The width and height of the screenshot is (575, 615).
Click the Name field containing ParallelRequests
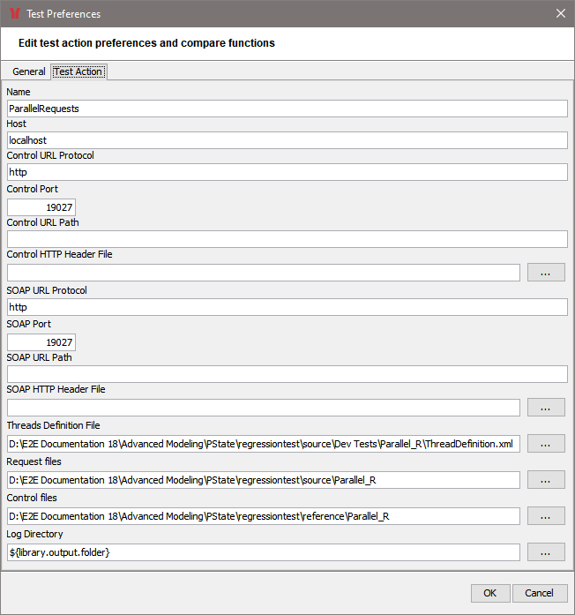point(287,109)
